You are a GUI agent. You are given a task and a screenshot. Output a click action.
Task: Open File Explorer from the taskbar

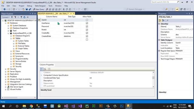point(24,106)
